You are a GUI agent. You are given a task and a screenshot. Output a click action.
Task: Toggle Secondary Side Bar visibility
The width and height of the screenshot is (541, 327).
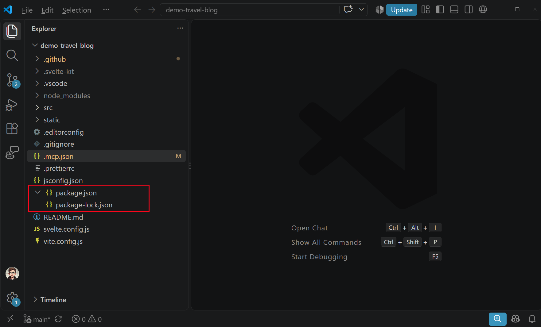pyautogui.click(x=469, y=10)
